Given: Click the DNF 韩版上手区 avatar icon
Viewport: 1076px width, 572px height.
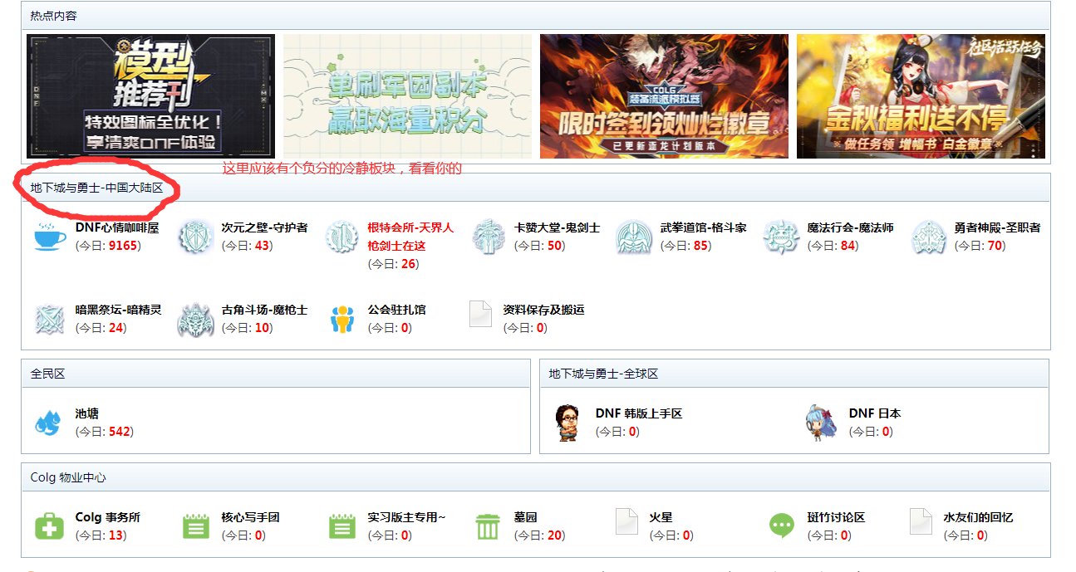Looking at the screenshot, I should click(x=567, y=423).
